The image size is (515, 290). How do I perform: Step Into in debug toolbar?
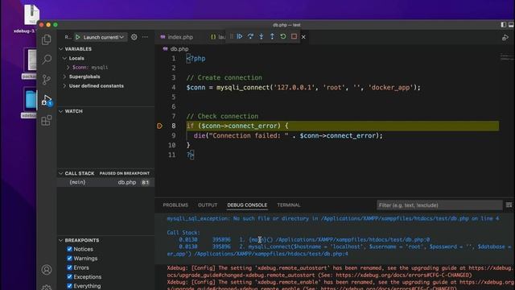(262, 36)
